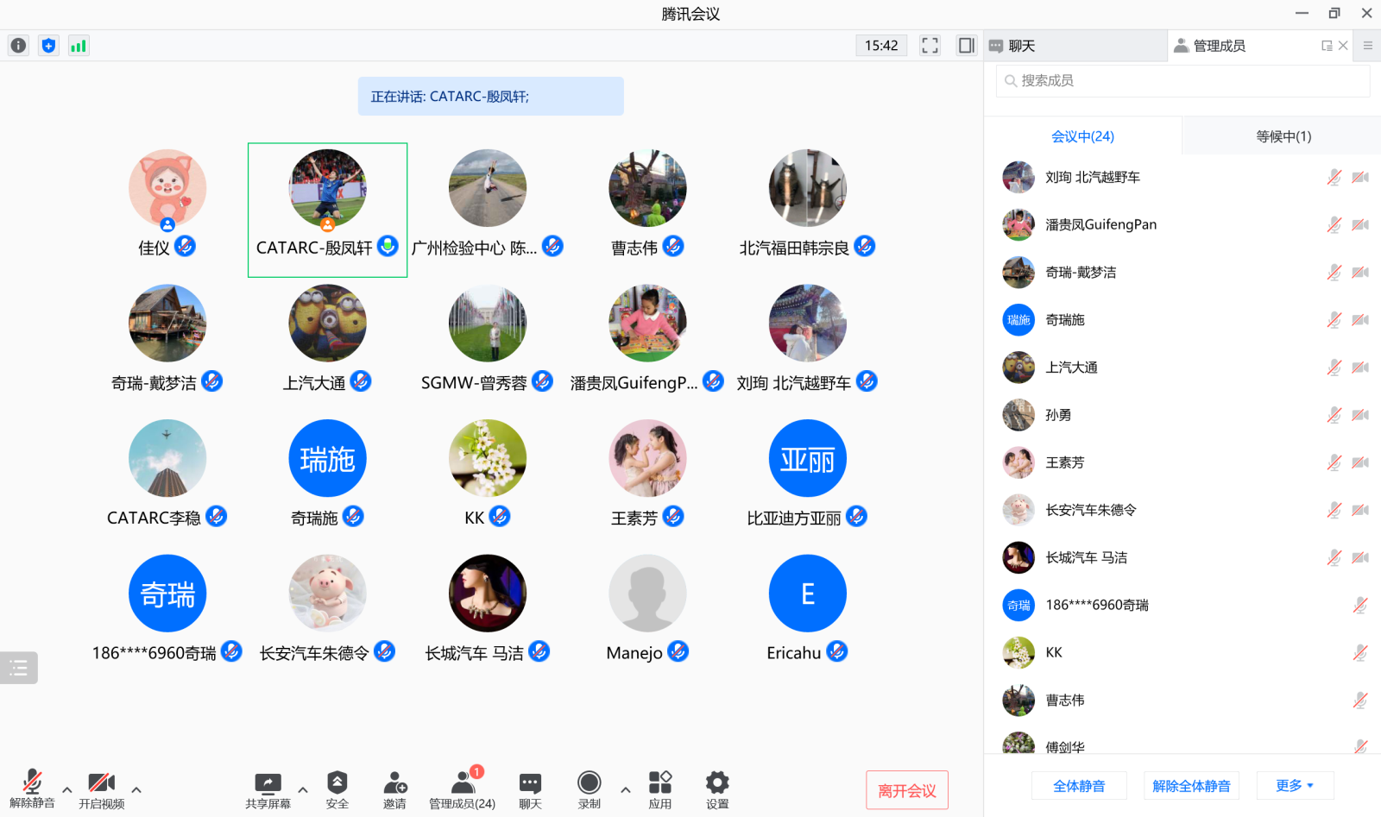1381x817 pixels.
Task: Enter fullscreen mode icon
Action: pyautogui.click(x=930, y=46)
